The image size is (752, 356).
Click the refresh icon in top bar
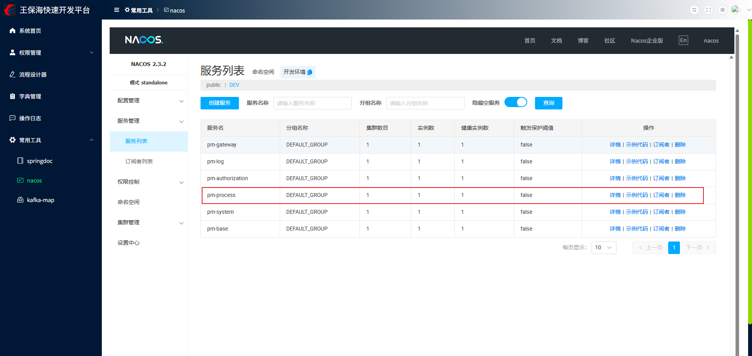694,10
